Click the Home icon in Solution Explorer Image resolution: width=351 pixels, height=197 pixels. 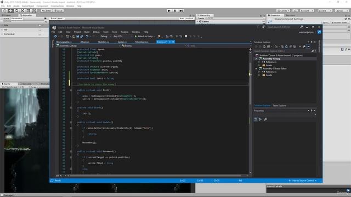point(264,47)
